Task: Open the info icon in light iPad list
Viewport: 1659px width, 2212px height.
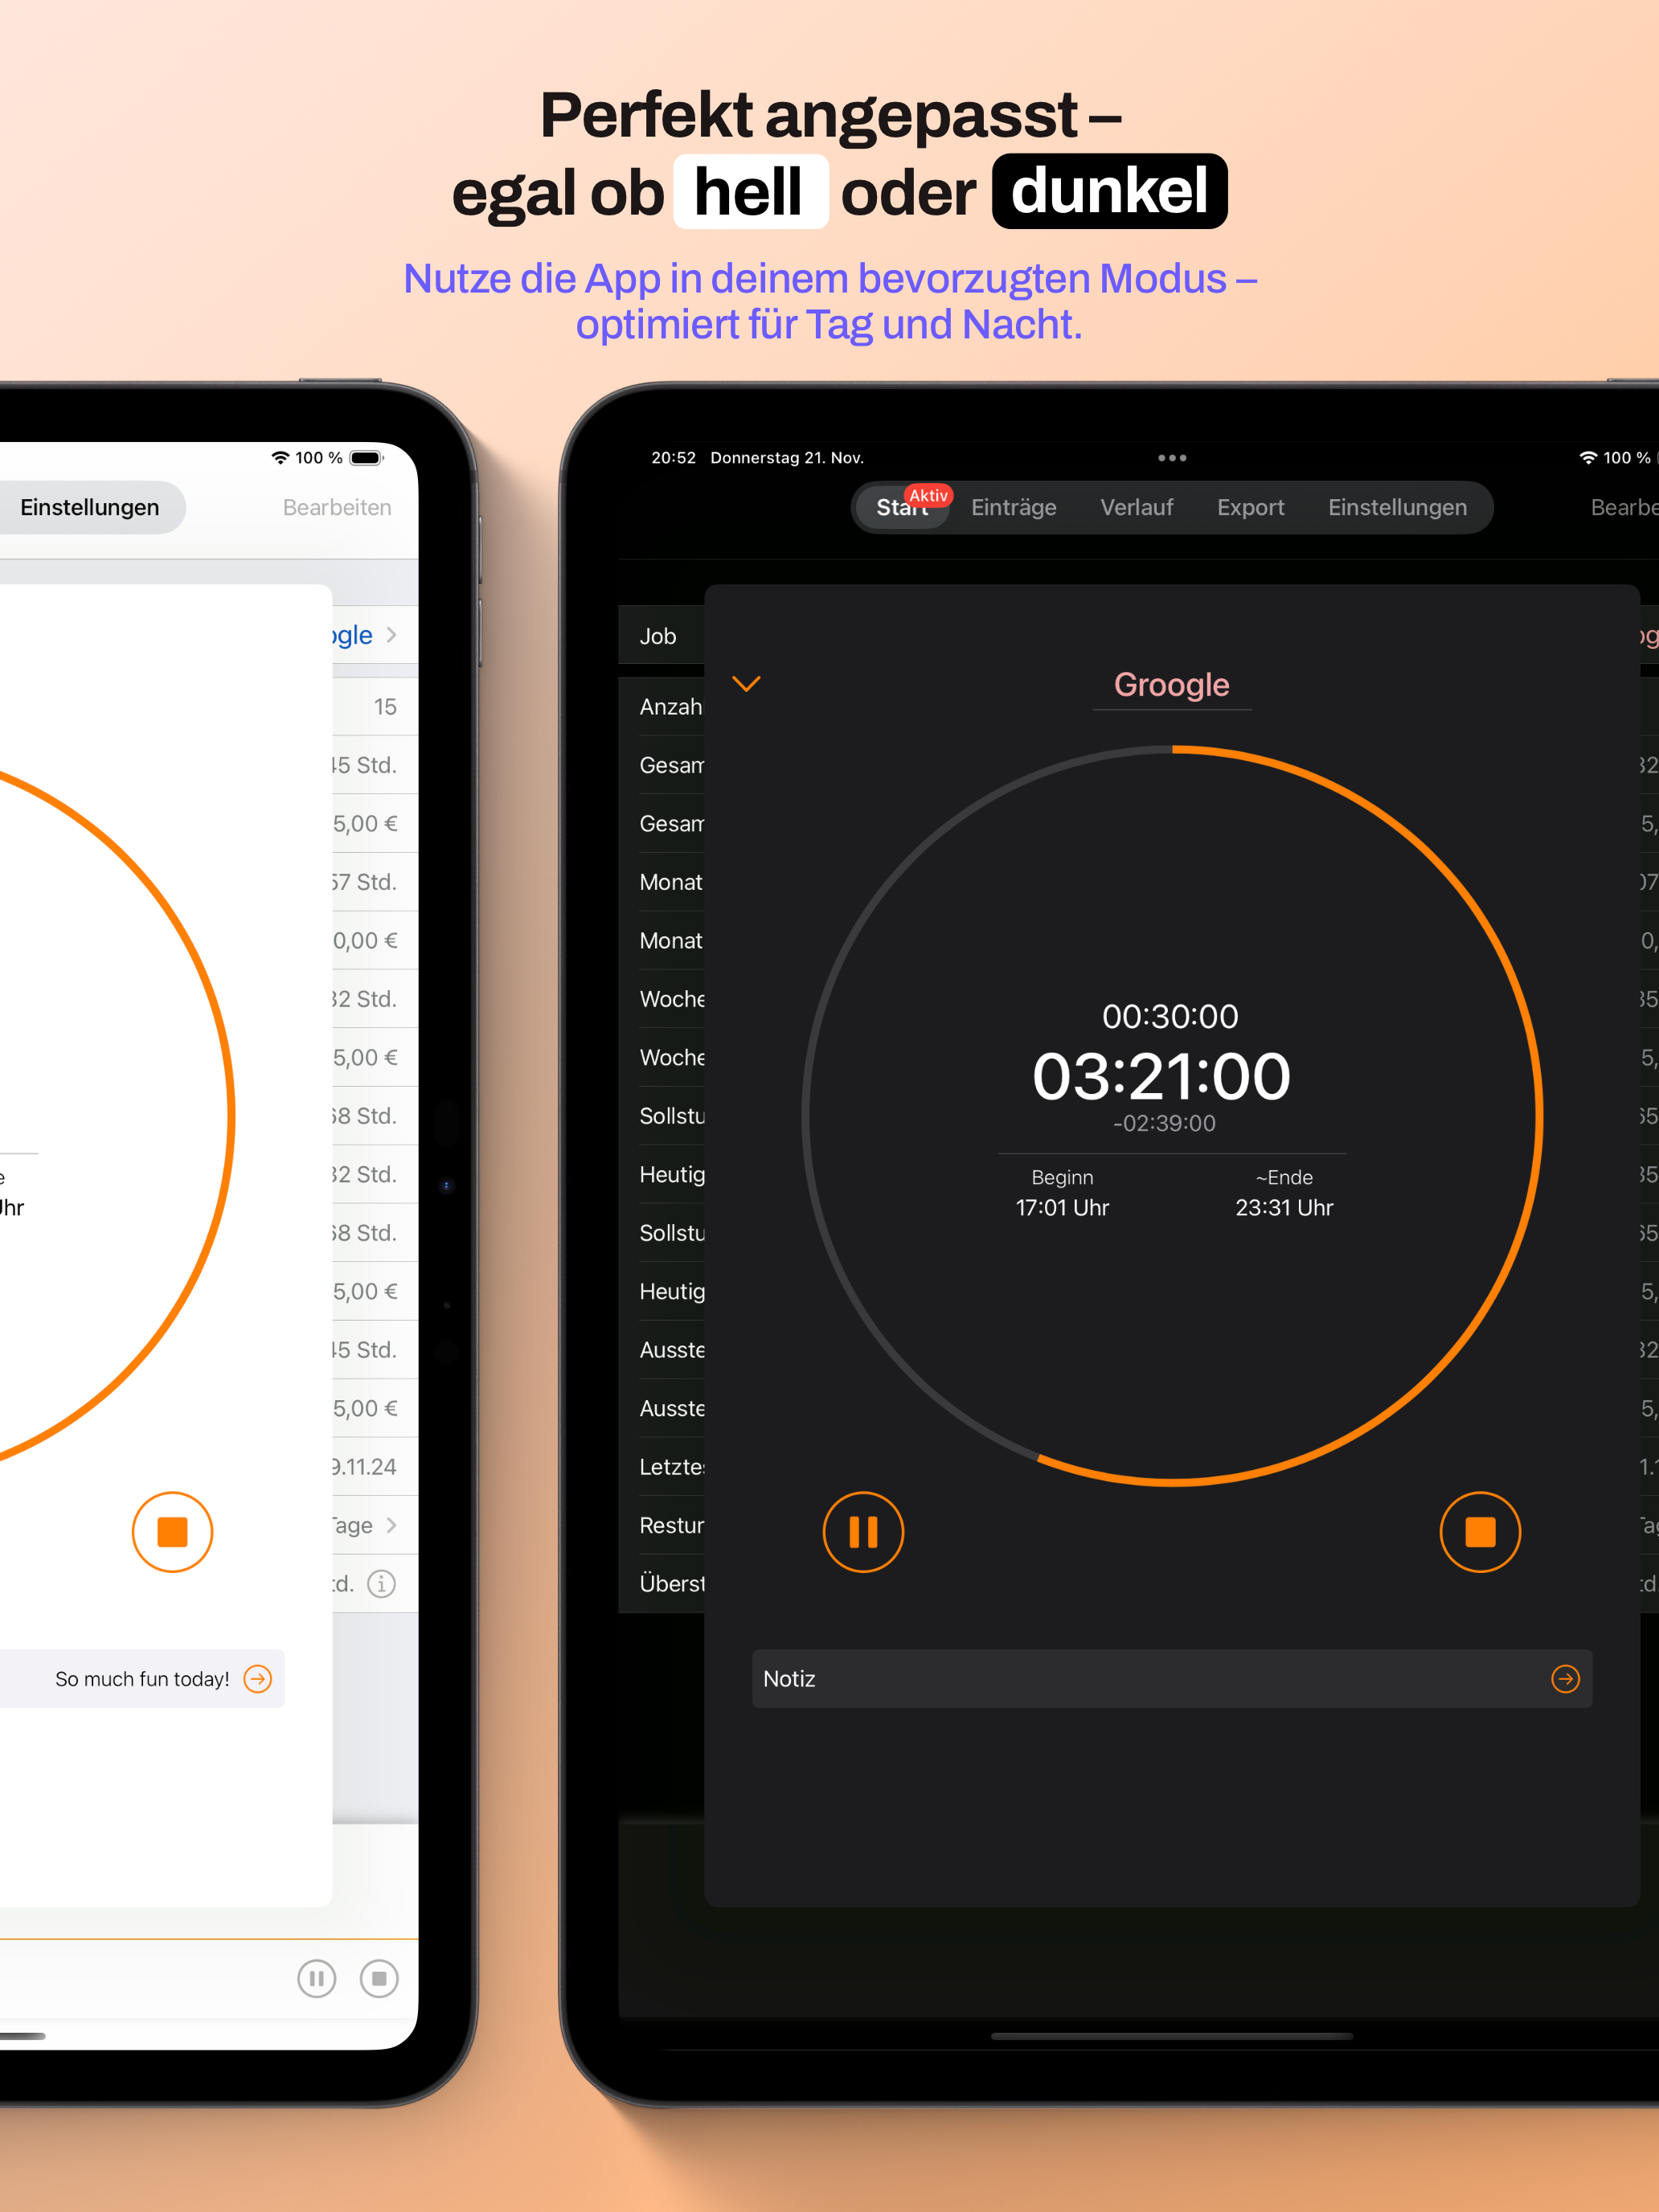Action: (x=381, y=1583)
